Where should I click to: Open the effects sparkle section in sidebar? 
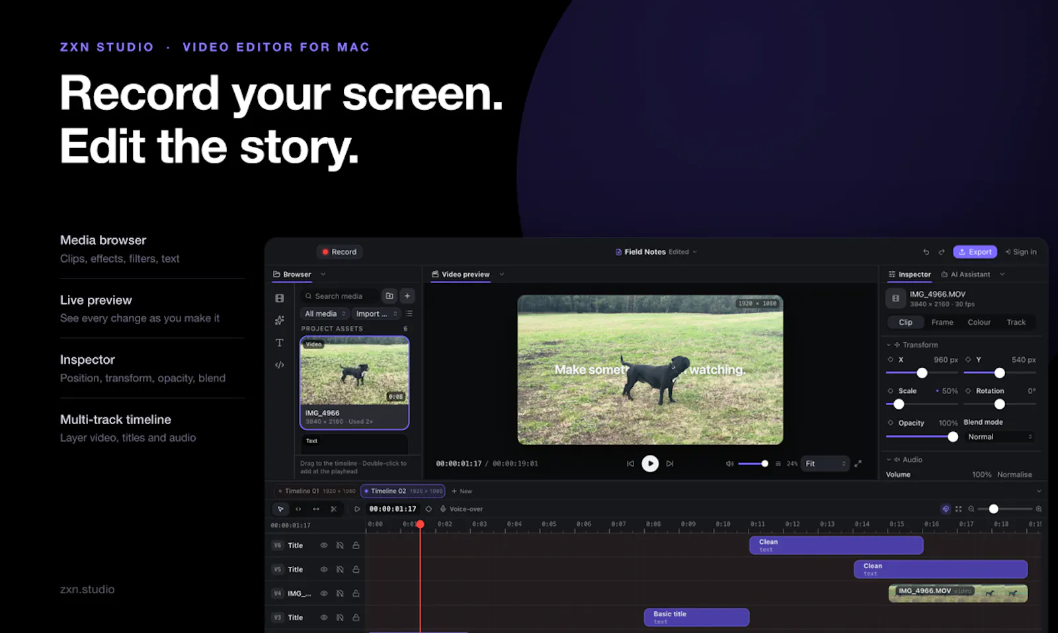(280, 320)
